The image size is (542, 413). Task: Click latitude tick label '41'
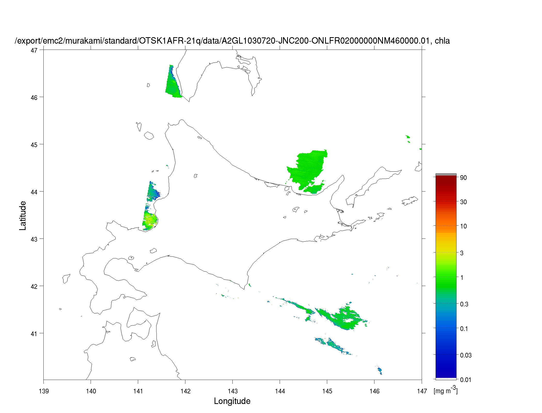[x=34, y=333]
